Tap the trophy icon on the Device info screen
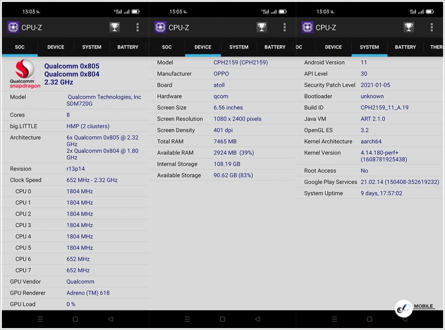This screenshot has height=330, width=445. click(x=262, y=27)
